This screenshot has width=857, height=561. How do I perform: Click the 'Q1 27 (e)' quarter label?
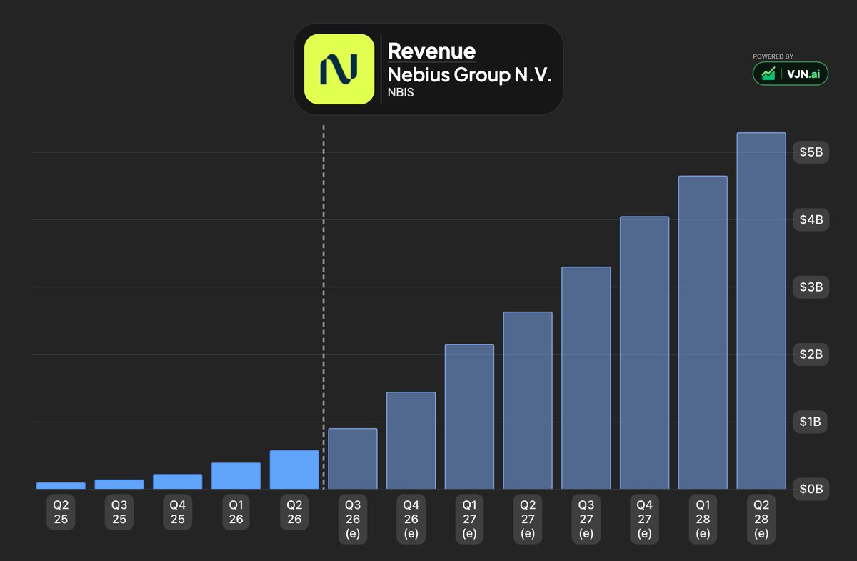[469, 519]
